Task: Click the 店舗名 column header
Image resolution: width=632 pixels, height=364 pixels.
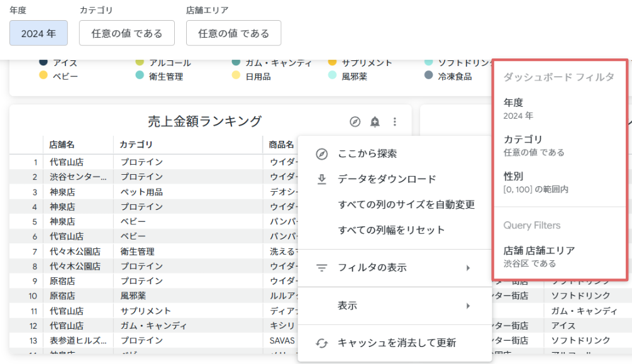Action: pos(62,145)
